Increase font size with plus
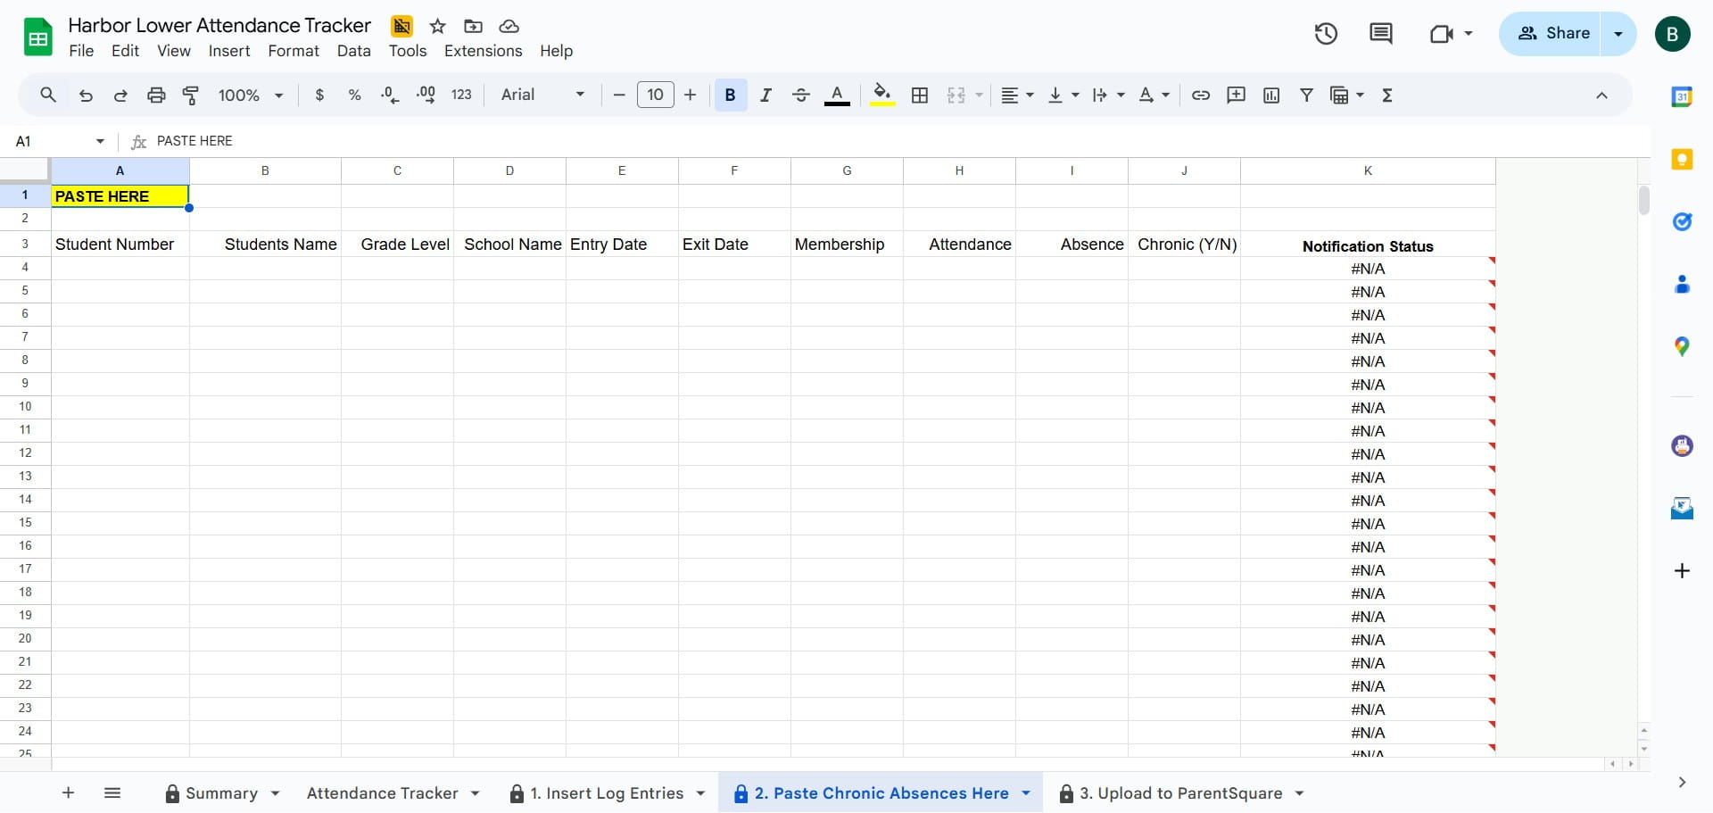The height and width of the screenshot is (813, 1713). click(x=690, y=95)
